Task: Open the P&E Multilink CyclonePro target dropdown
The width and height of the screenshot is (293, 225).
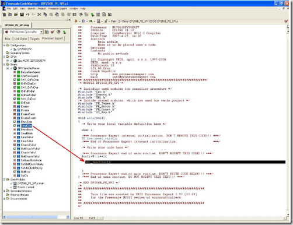Action: (x=41, y=32)
